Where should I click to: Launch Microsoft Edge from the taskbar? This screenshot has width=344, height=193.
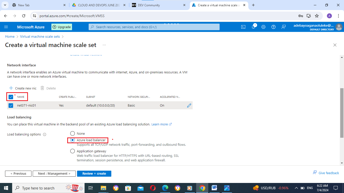pyautogui.click(x=165, y=188)
